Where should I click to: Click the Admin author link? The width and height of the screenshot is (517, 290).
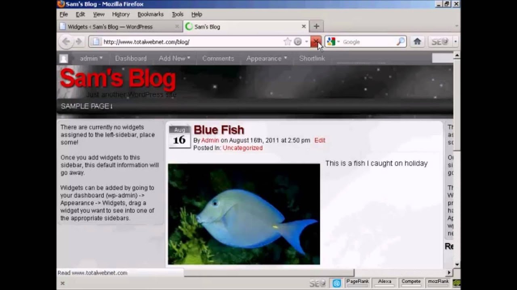point(210,140)
